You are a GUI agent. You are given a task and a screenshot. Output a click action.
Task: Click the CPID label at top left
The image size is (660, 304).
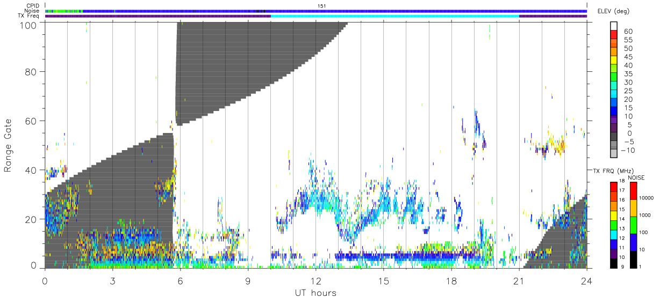32,6
